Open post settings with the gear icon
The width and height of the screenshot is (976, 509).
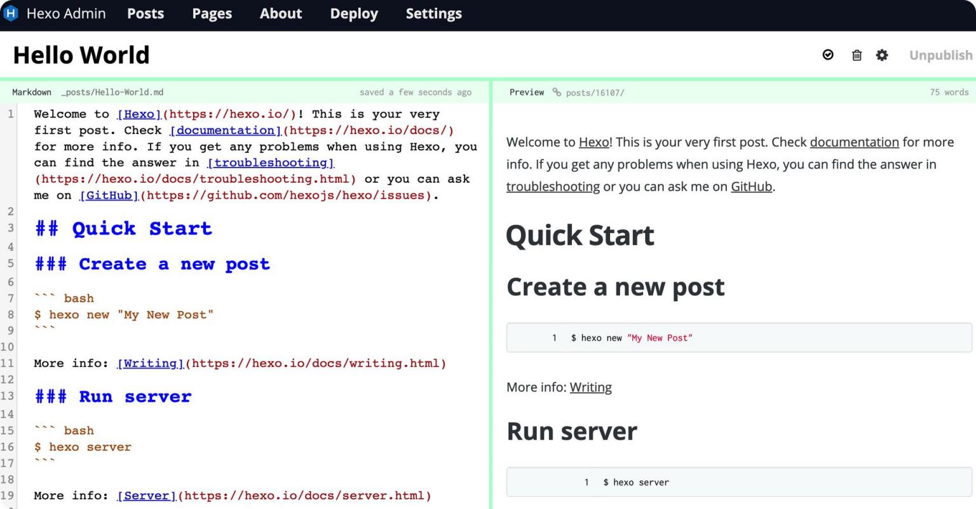pyautogui.click(x=882, y=55)
